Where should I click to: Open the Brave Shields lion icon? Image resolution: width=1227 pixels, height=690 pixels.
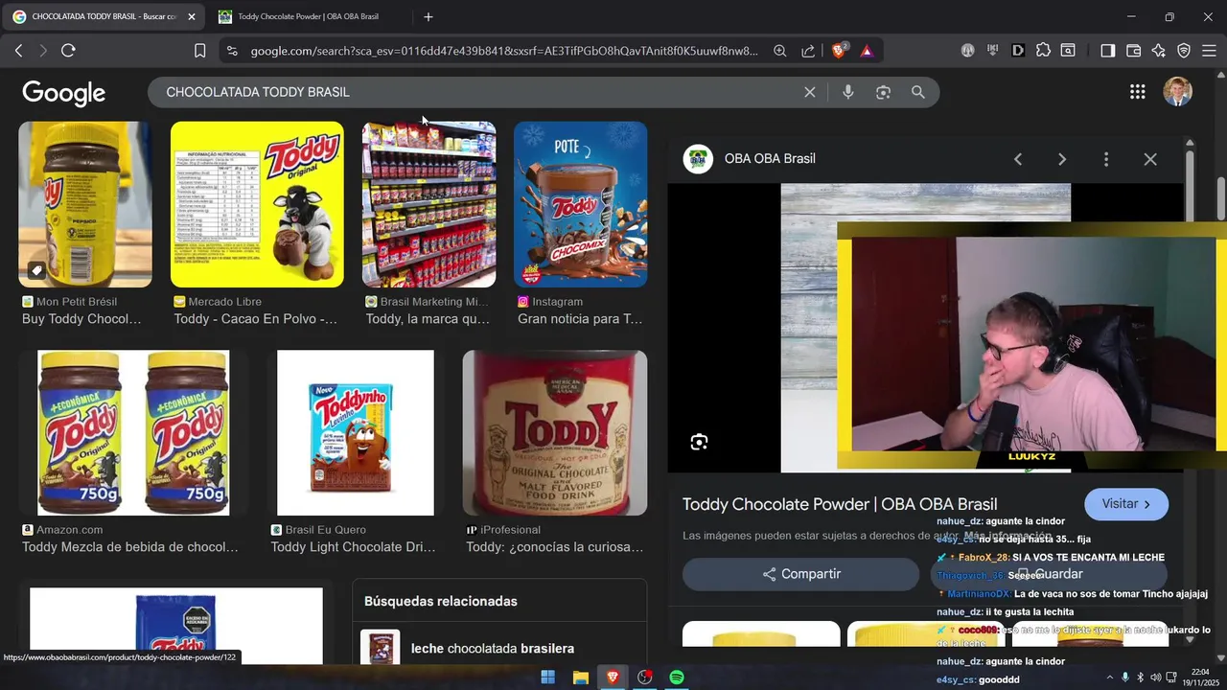coord(839,51)
